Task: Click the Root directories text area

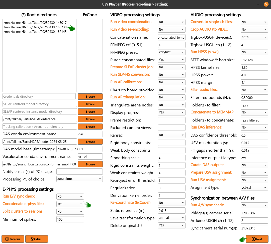Action: click(x=39, y=55)
